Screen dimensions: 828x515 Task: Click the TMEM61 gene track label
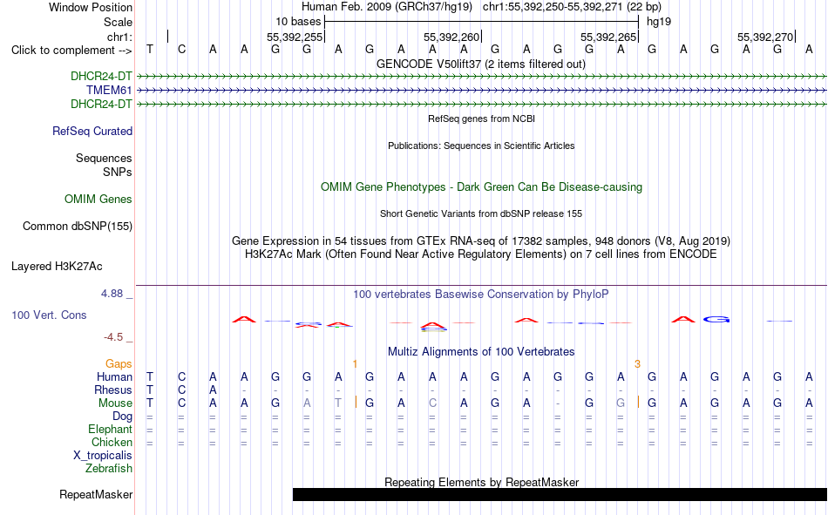109,91
